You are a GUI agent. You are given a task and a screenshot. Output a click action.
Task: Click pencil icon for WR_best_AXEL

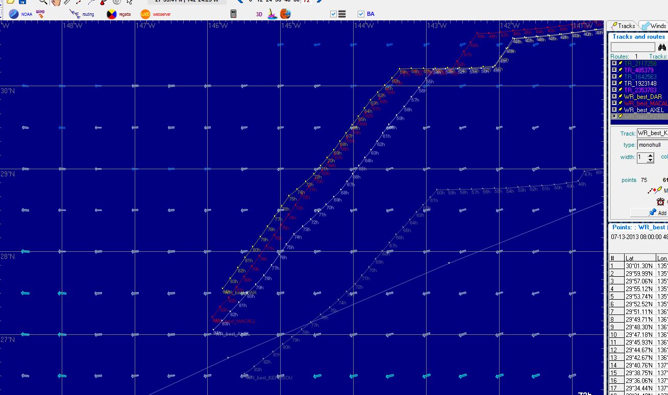point(621,110)
